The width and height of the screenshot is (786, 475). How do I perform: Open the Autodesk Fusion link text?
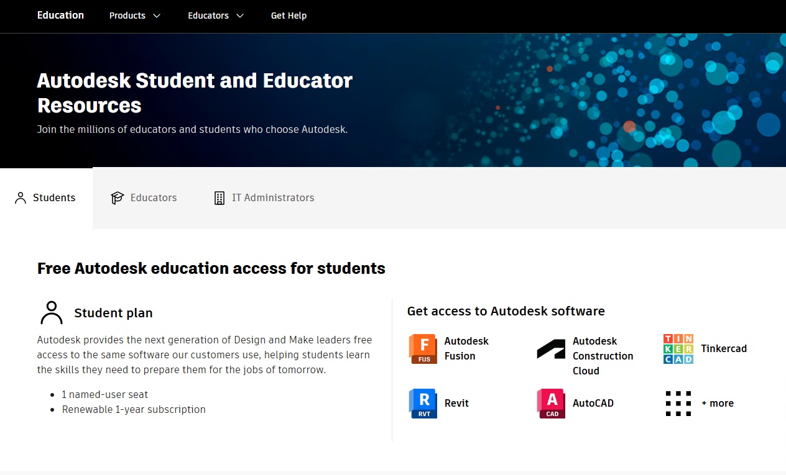[466, 348]
